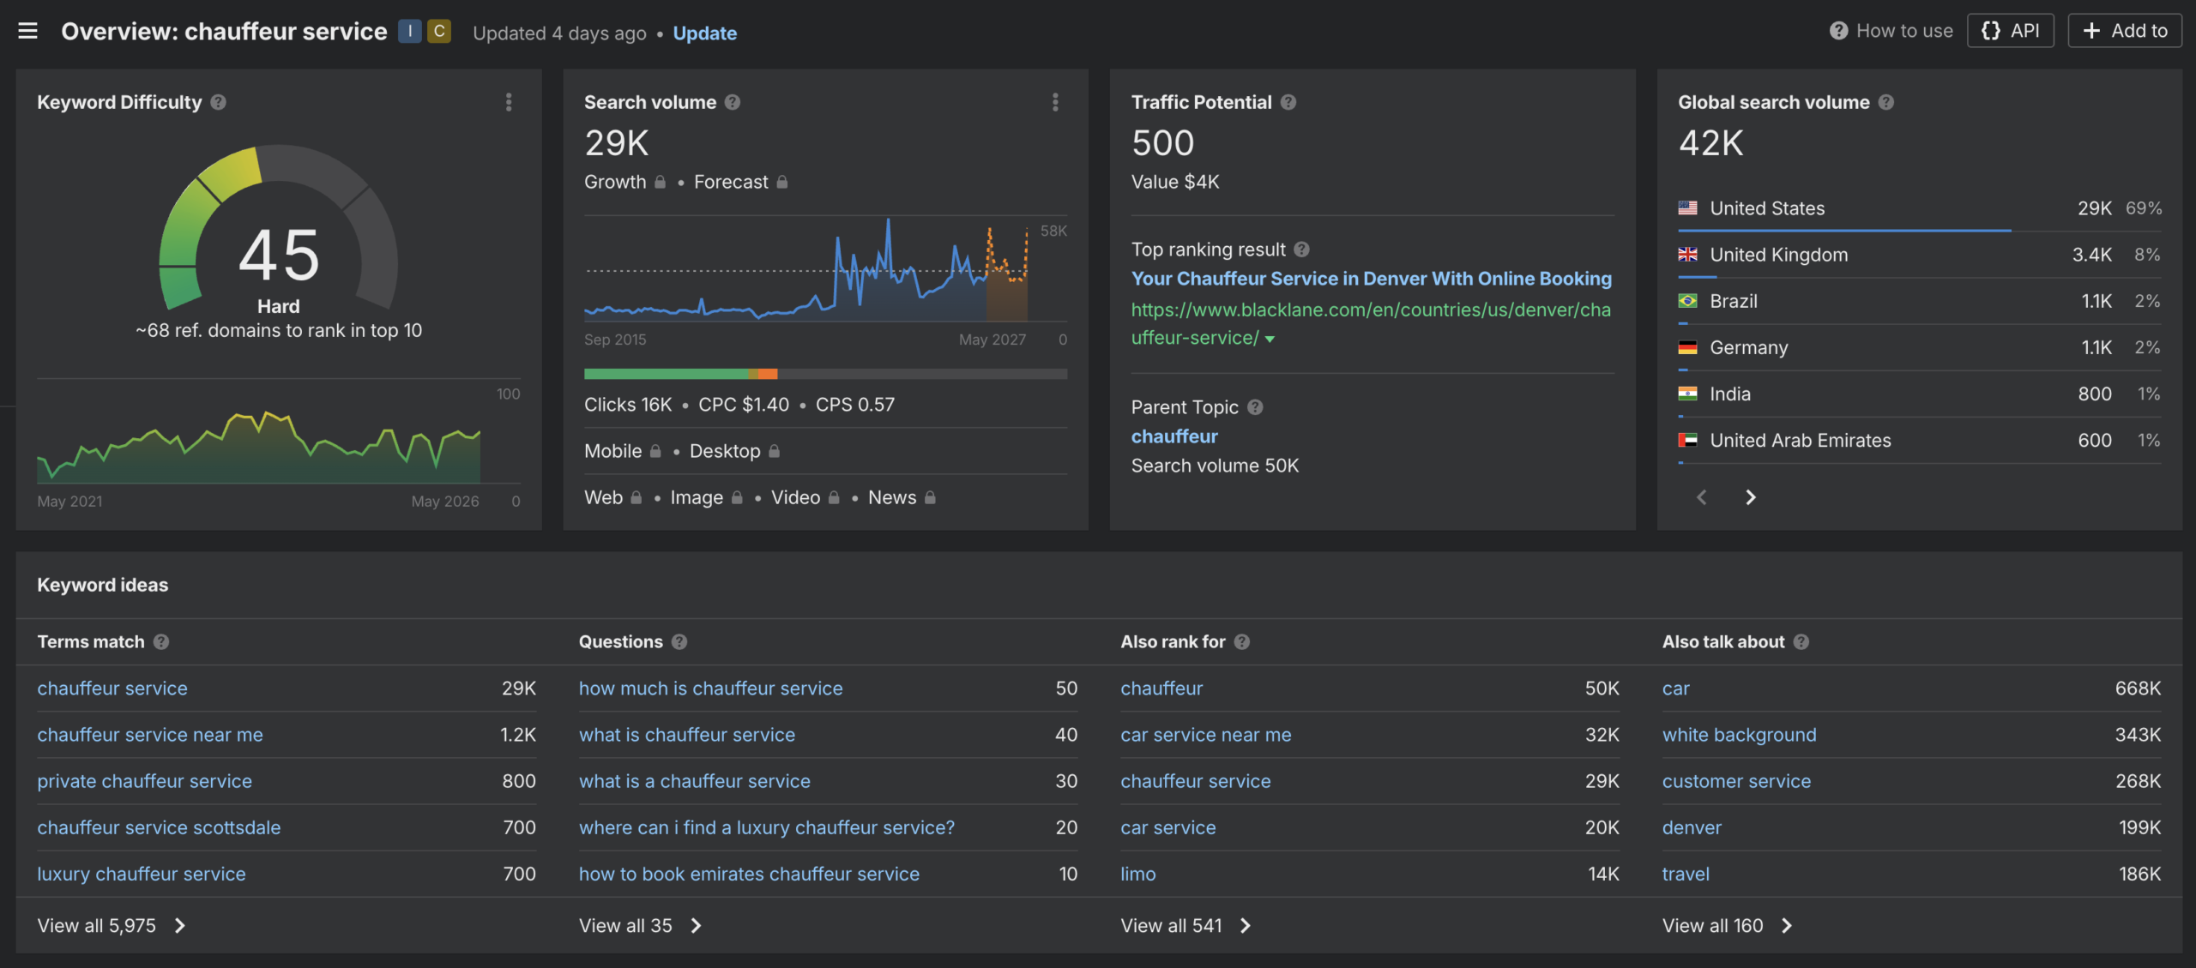
Task: Click the United Arab Emirates country row
Action: tap(1920, 440)
